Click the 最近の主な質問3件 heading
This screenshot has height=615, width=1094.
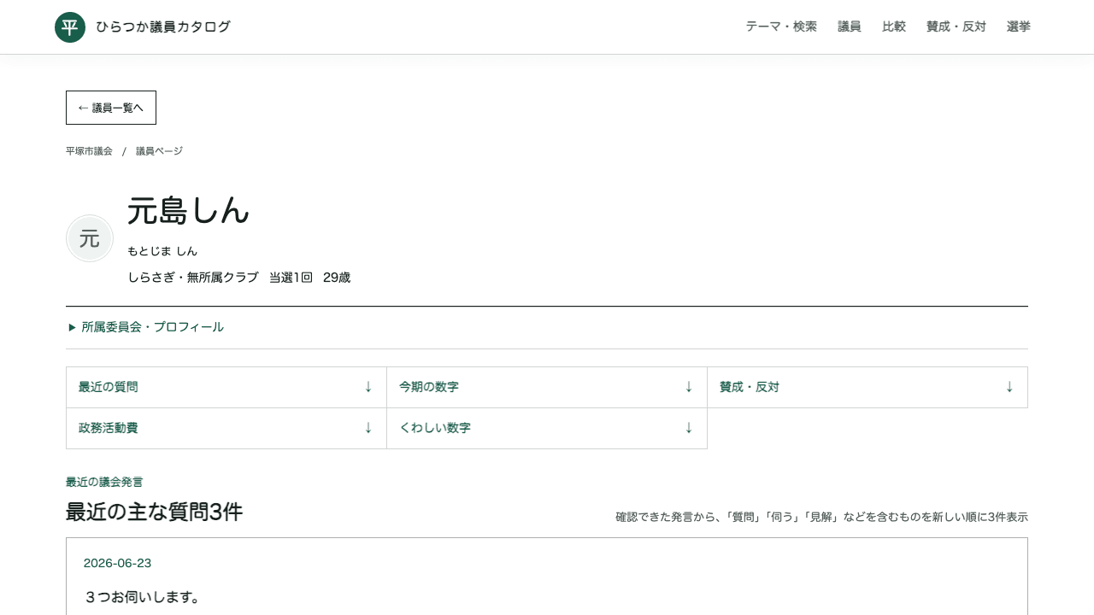click(x=154, y=512)
